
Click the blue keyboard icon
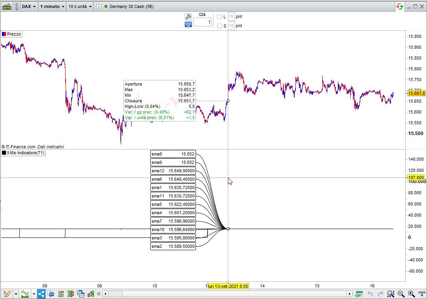[188, 25]
